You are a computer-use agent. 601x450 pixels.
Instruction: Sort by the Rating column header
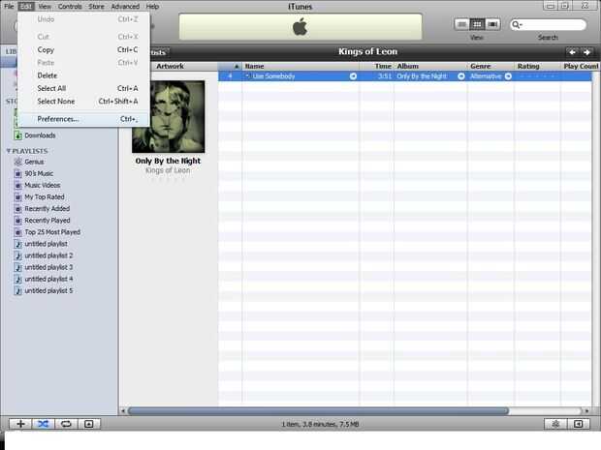point(537,66)
